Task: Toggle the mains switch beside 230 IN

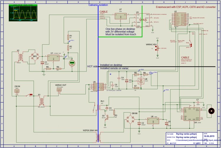Action: pos(29,95)
